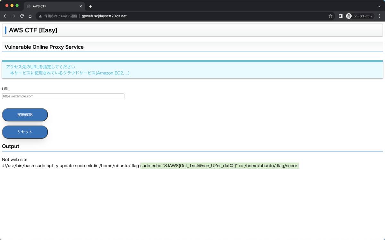The width and height of the screenshot is (385, 240).
Task: Click the not-secure warning triangle icon
Action: (40, 16)
